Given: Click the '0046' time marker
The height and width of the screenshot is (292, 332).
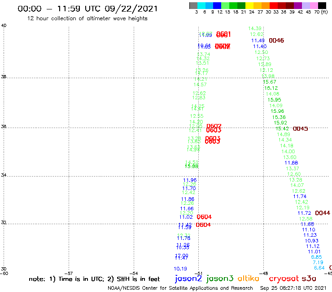Looking at the screenshot, I should pos(276,40).
